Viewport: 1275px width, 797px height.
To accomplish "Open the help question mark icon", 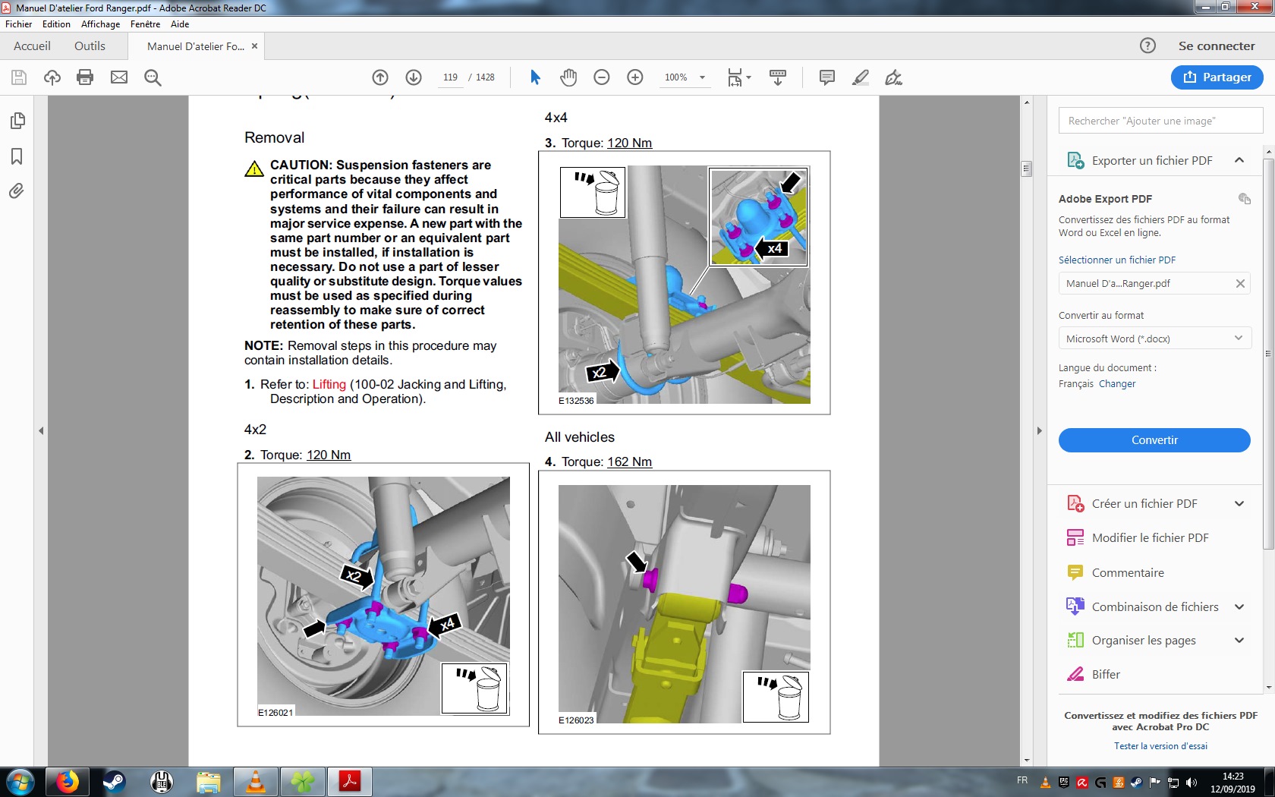I will click(x=1147, y=46).
